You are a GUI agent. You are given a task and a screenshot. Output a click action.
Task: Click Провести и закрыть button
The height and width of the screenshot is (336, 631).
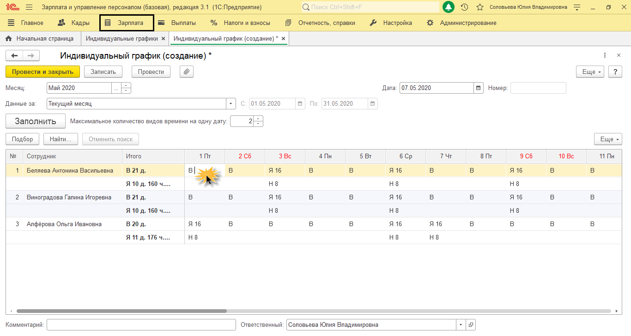[42, 72]
